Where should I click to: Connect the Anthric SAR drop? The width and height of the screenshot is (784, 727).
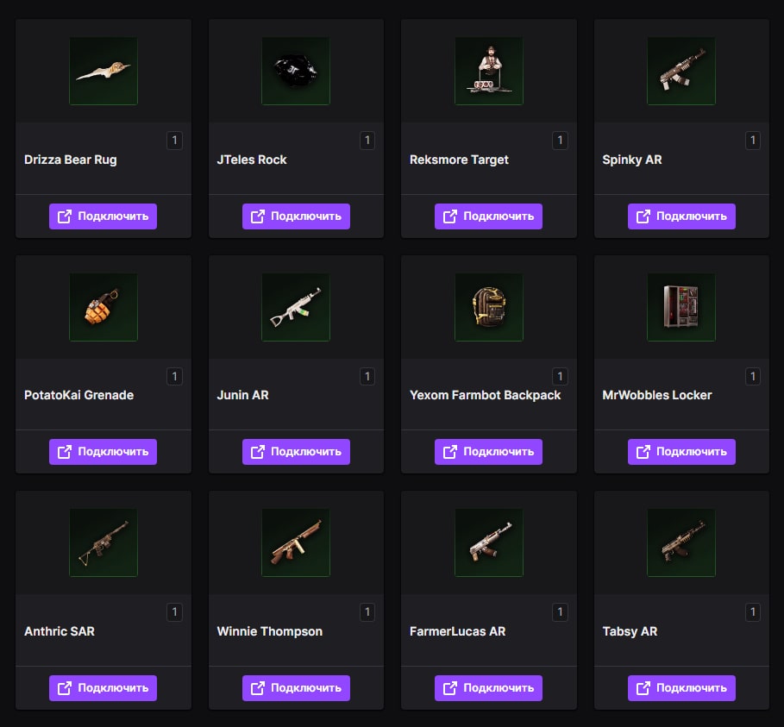click(x=103, y=688)
